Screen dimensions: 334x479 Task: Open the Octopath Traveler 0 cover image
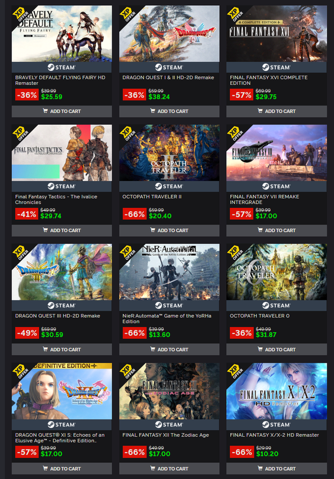(x=277, y=272)
